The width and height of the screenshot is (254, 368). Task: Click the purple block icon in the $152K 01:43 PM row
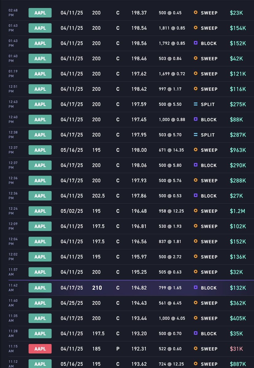[195, 43]
